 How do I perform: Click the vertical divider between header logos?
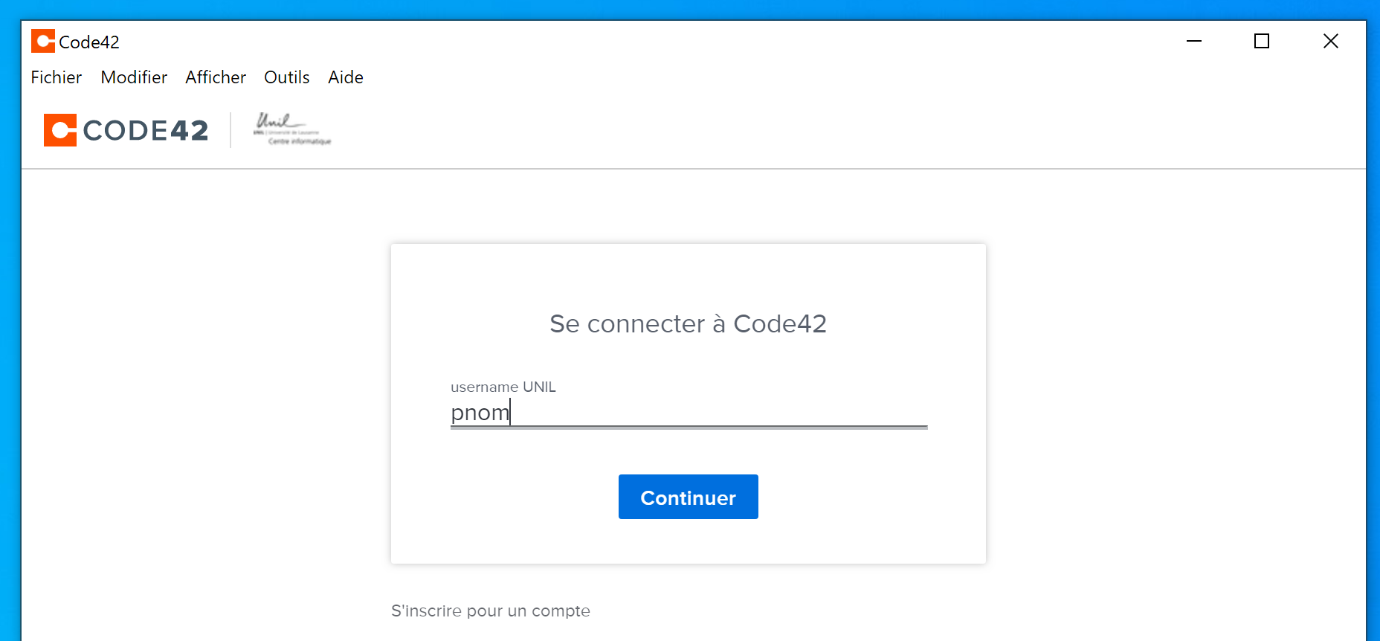(230, 130)
